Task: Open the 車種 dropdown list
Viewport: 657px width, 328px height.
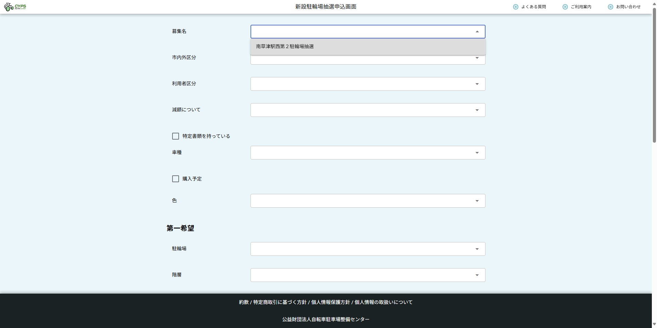Action: (367, 153)
